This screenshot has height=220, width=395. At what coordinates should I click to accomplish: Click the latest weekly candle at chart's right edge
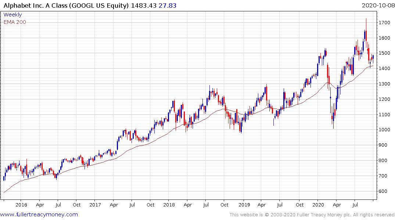(373, 57)
